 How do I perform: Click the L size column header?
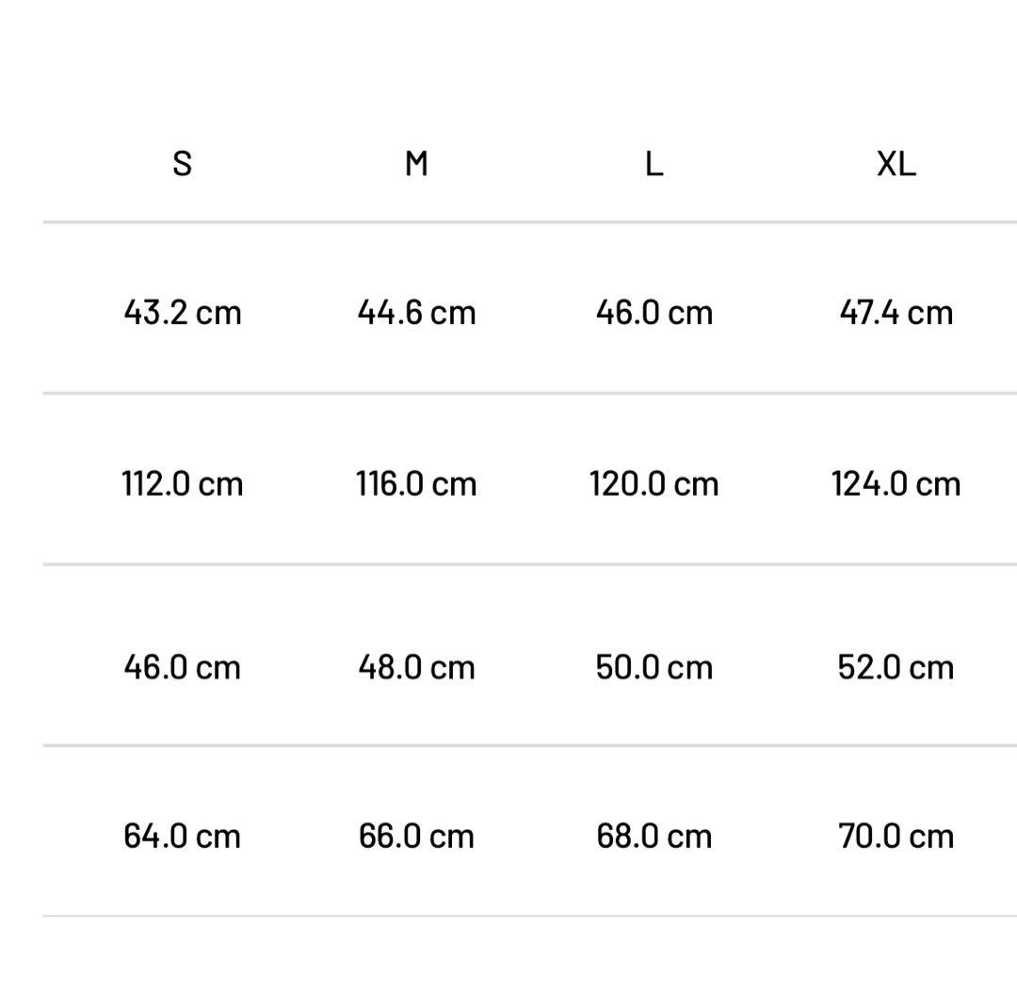654,164
